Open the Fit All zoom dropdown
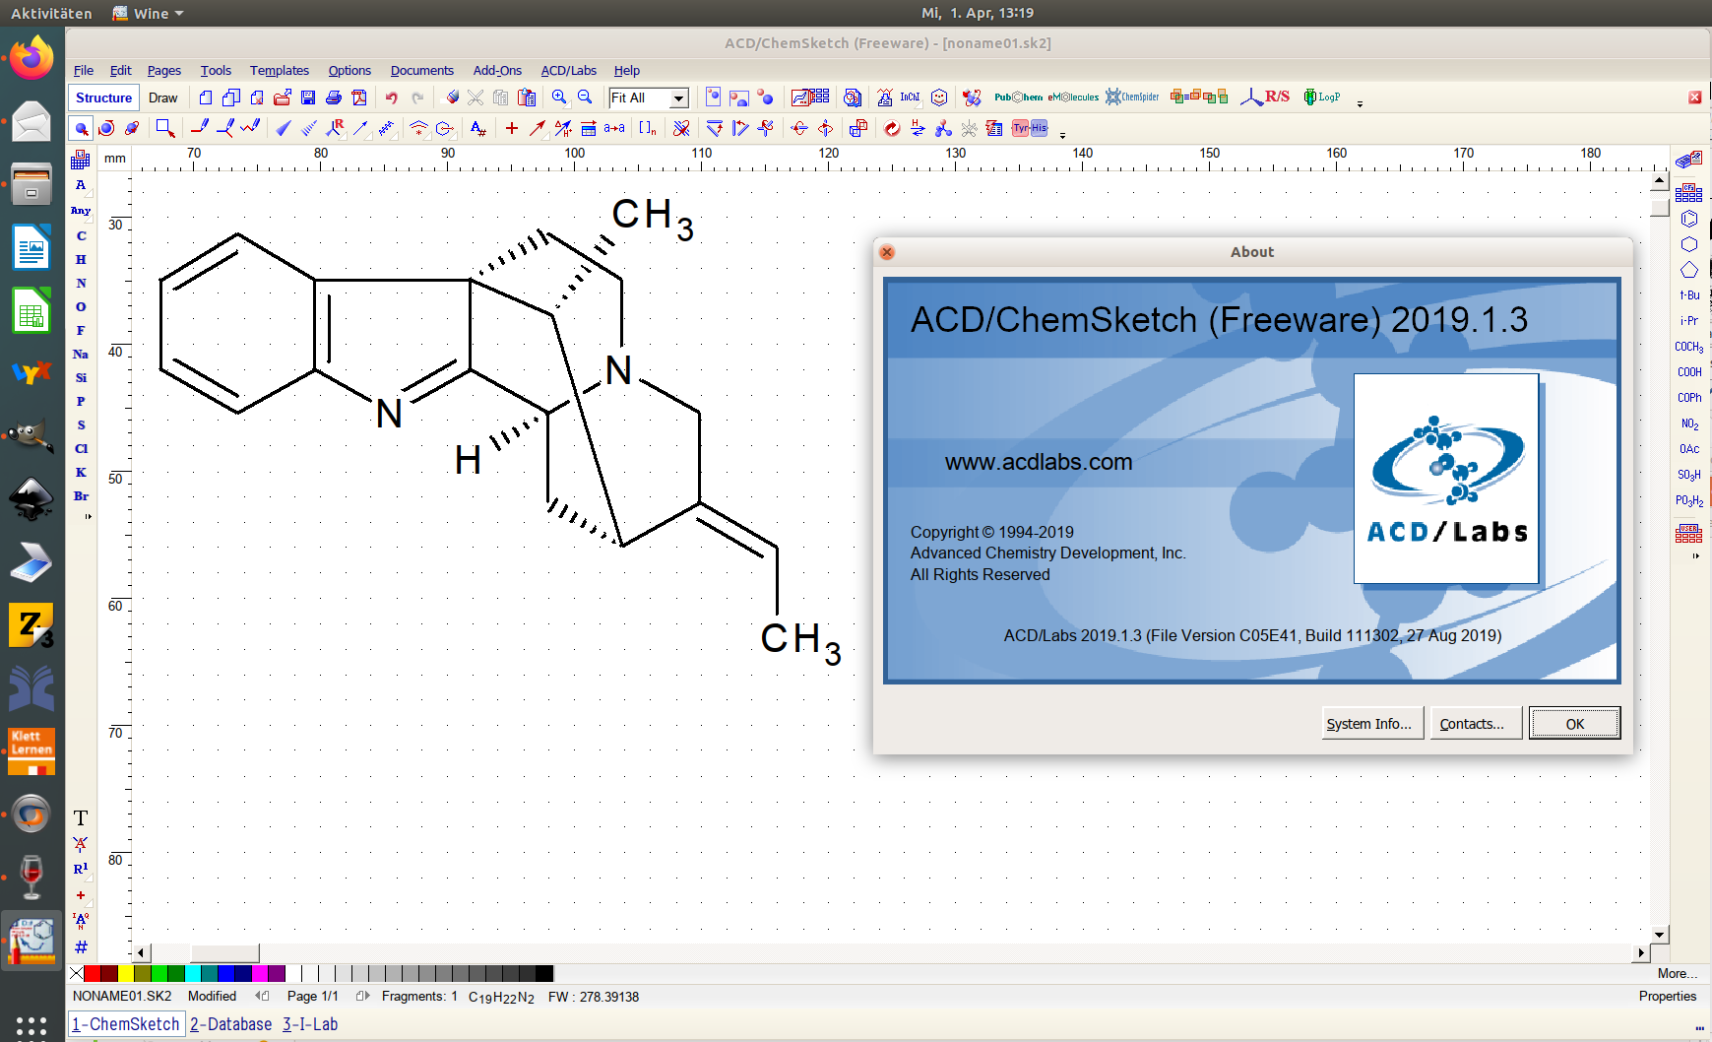Viewport: 1712px width, 1042px height. pos(678,98)
